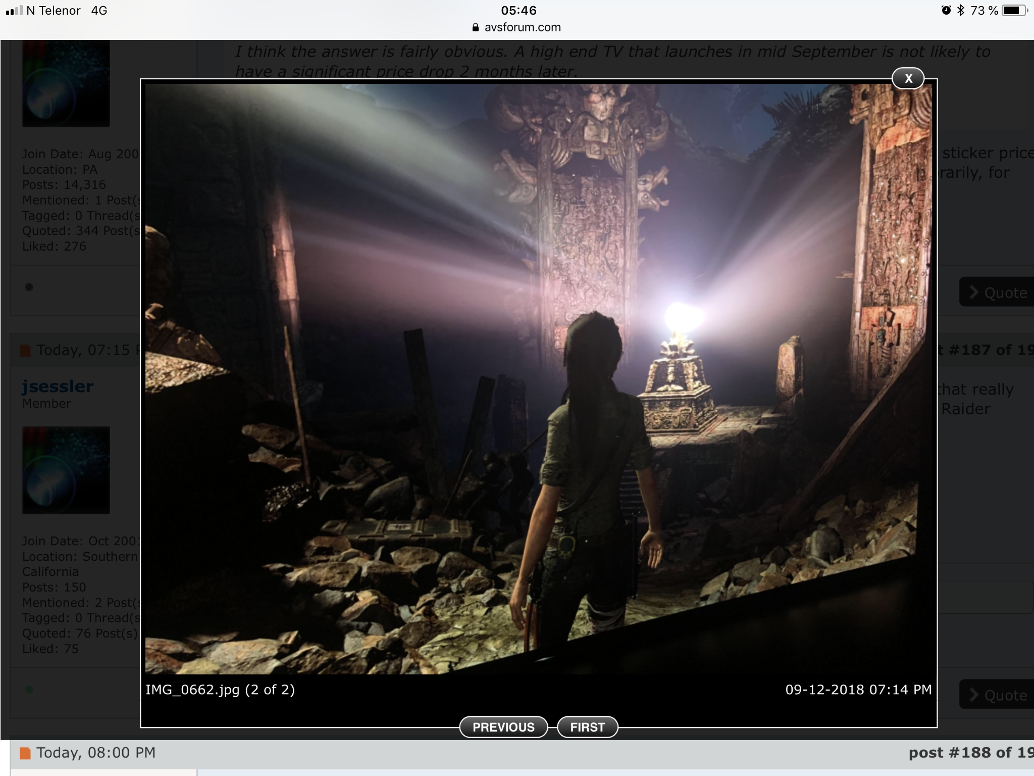Tap the 'Liked: 276' text

tap(54, 247)
